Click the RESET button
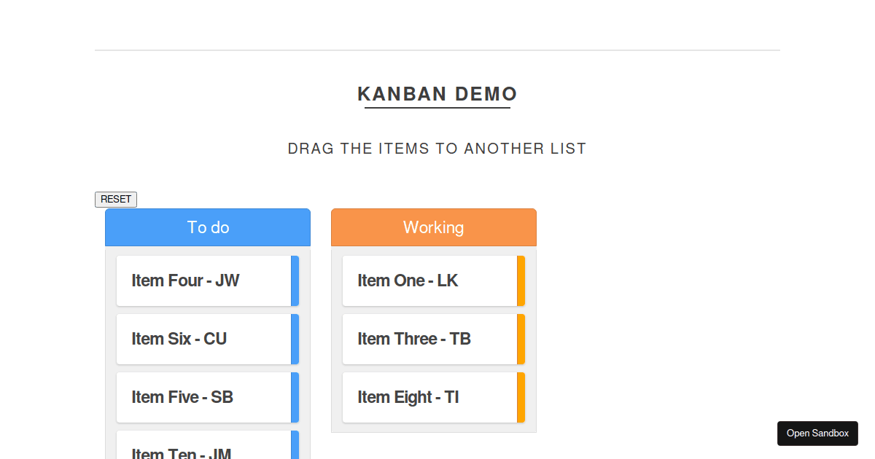 click(115, 199)
